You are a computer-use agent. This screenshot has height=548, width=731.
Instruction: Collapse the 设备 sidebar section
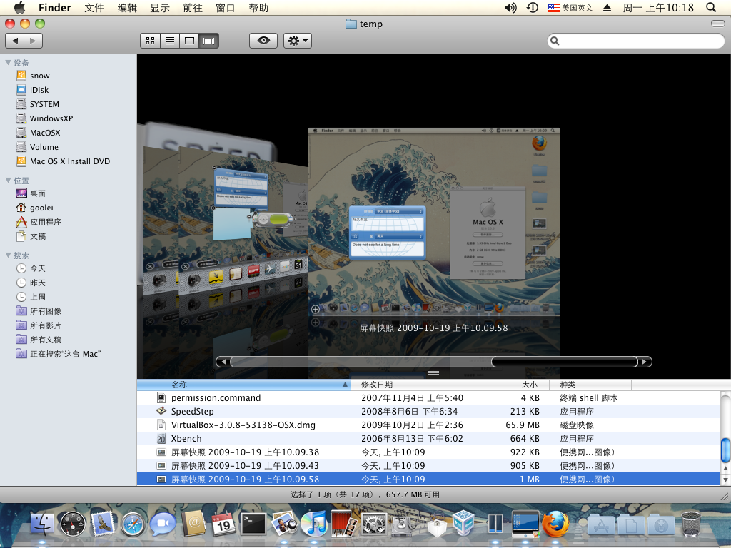point(8,62)
